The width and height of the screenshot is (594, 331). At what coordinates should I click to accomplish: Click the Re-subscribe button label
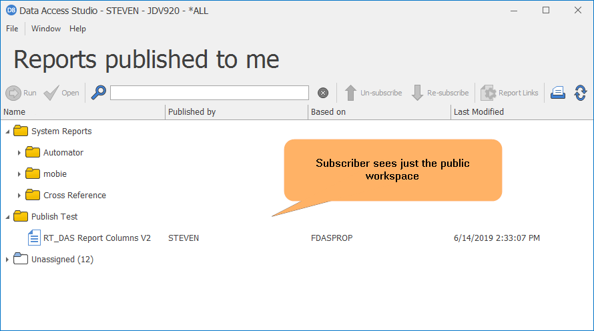tap(448, 93)
